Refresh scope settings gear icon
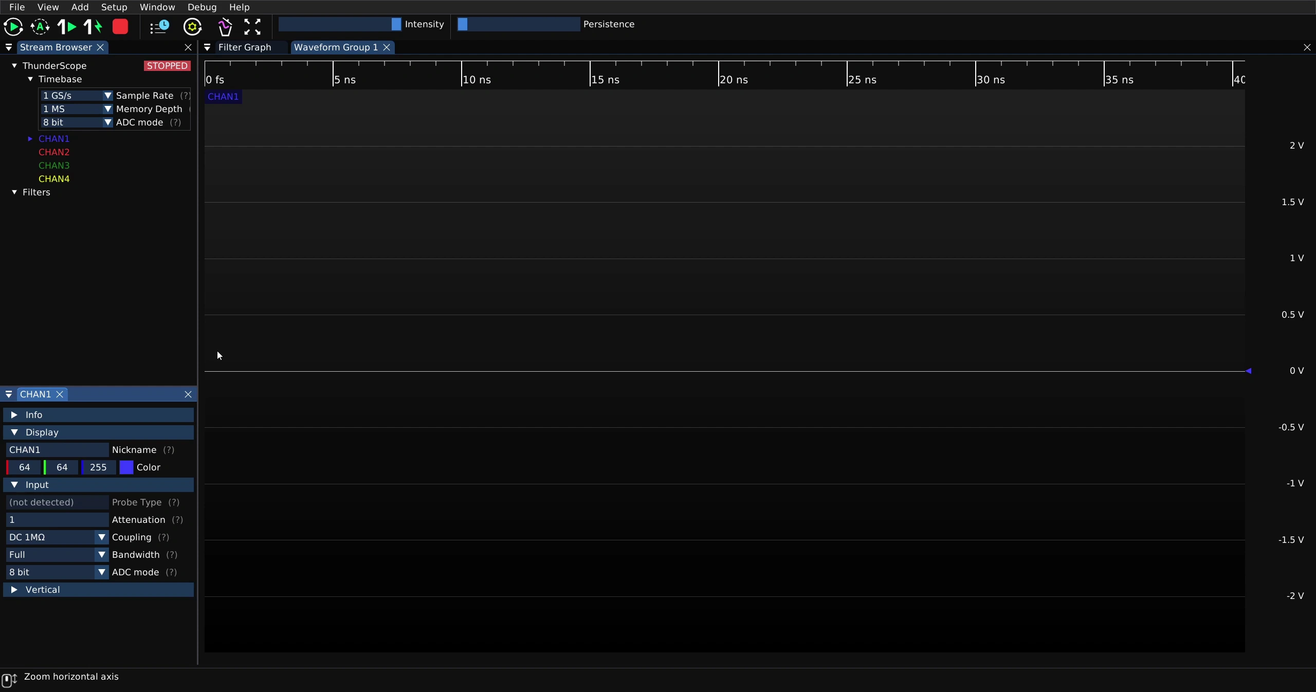The width and height of the screenshot is (1316, 692). pyautogui.click(x=193, y=27)
